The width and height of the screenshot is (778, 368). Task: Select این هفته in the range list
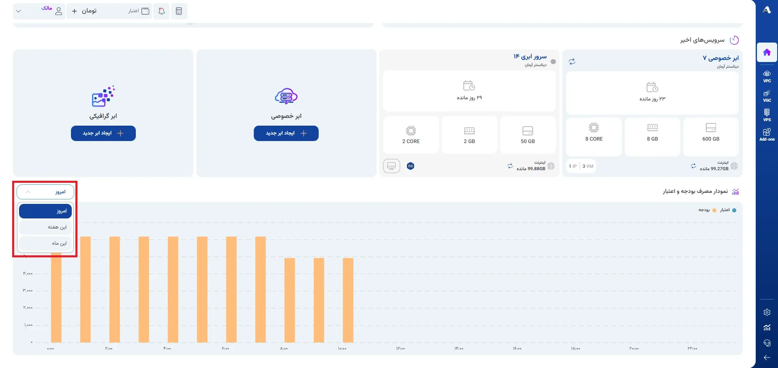(x=45, y=227)
